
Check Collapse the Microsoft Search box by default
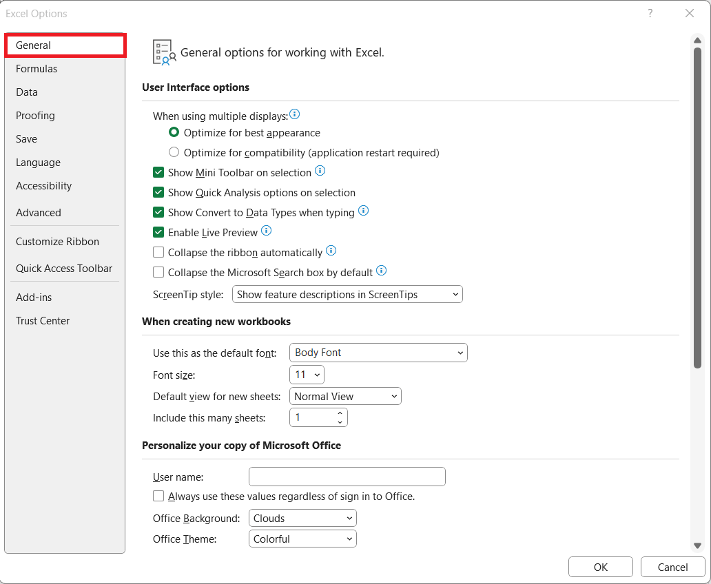coord(158,272)
